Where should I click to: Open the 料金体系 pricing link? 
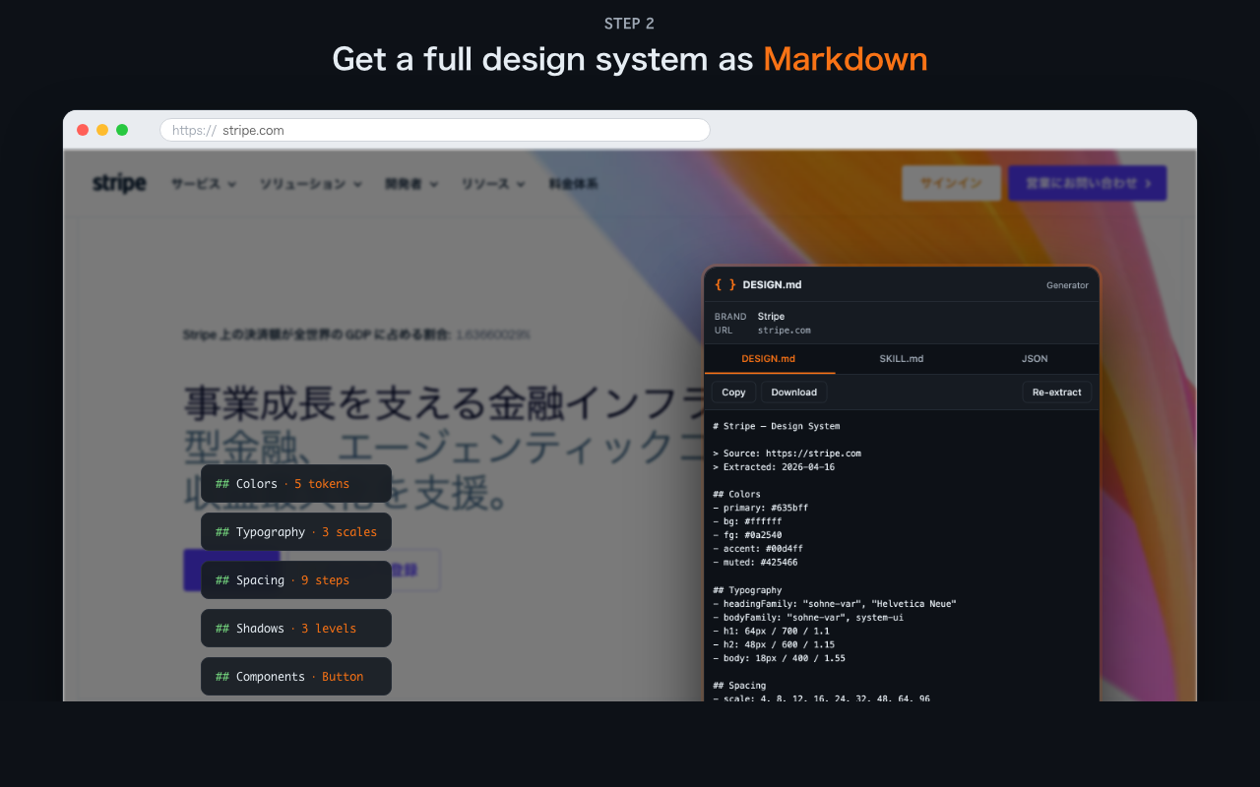pyautogui.click(x=573, y=184)
